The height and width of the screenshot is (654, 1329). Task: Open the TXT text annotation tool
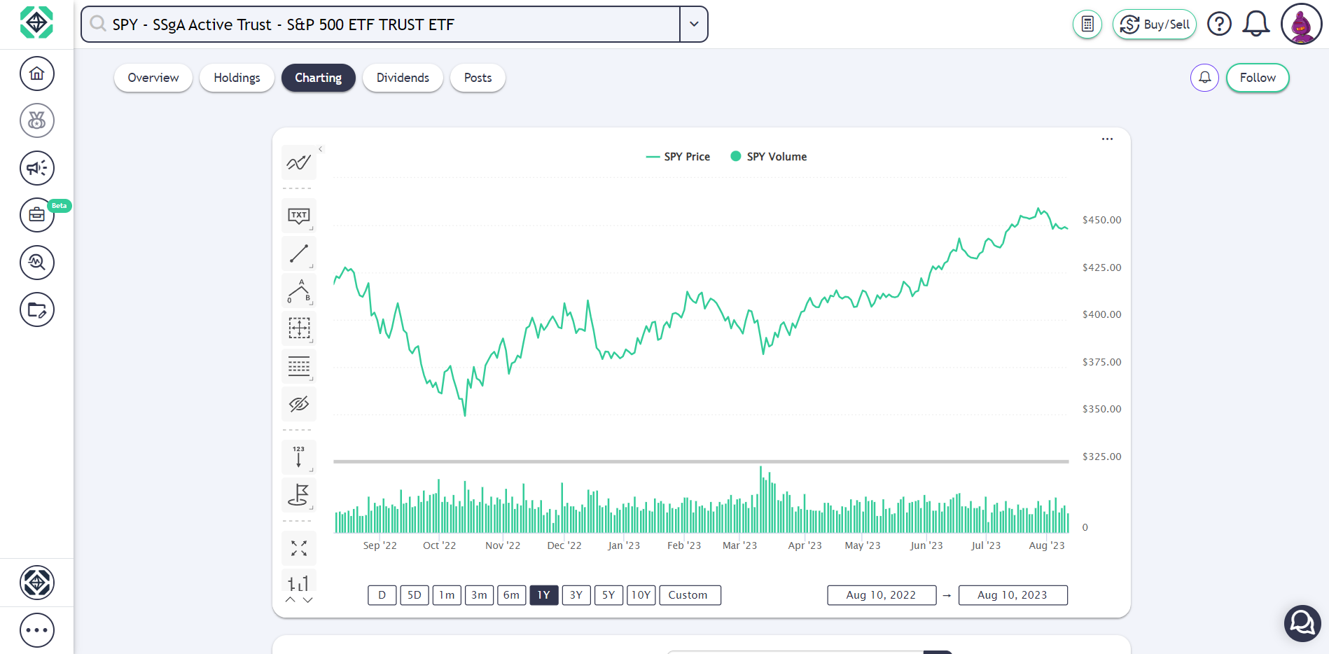(x=298, y=215)
